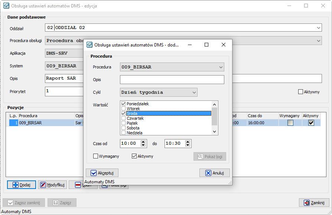332x215 pixels.
Task: Click the magnifier icon on Pokaż logi
Action: (x=200, y=157)
